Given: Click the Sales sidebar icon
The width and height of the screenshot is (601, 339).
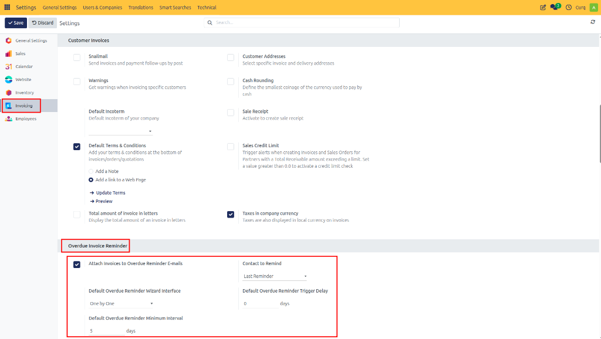Looking at the screenshot, I should [8, 53].
